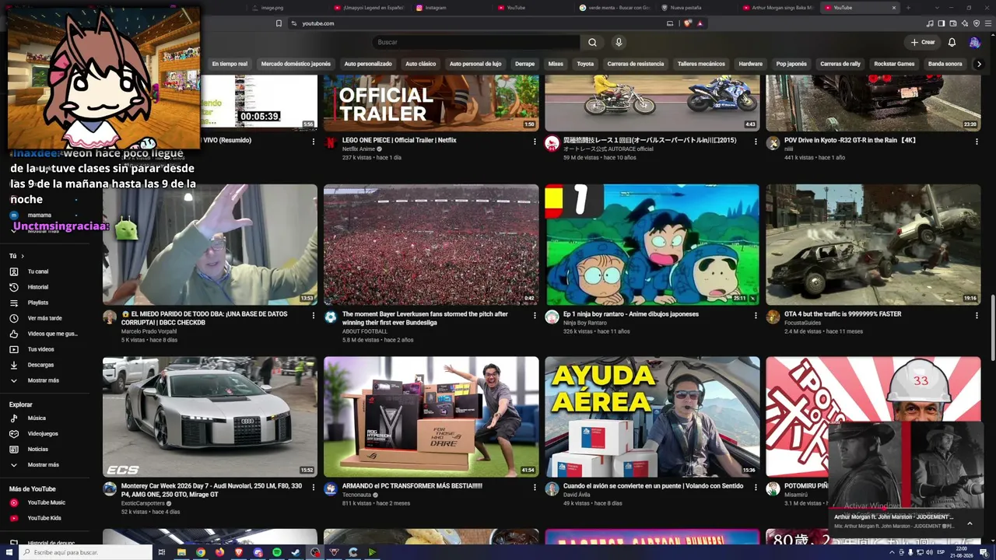Open Noticias under Explorar
This screenshot has width=996, height=560.
38,449
